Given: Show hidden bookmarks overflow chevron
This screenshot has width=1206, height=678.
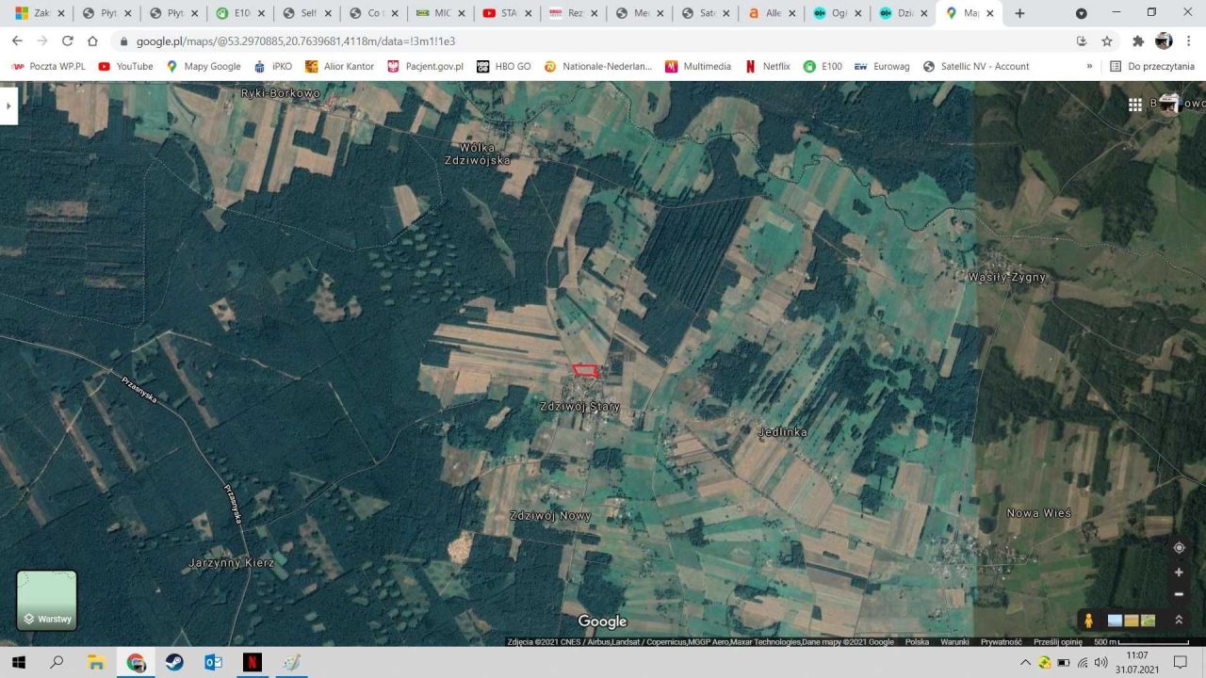Looking at the screenshot, I should point(1089,67).
